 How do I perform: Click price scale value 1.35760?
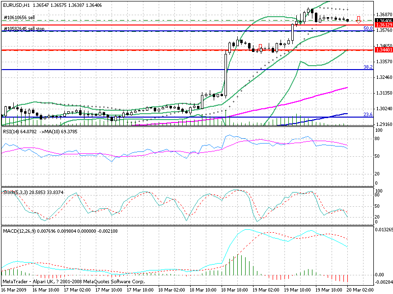[384, 30]
